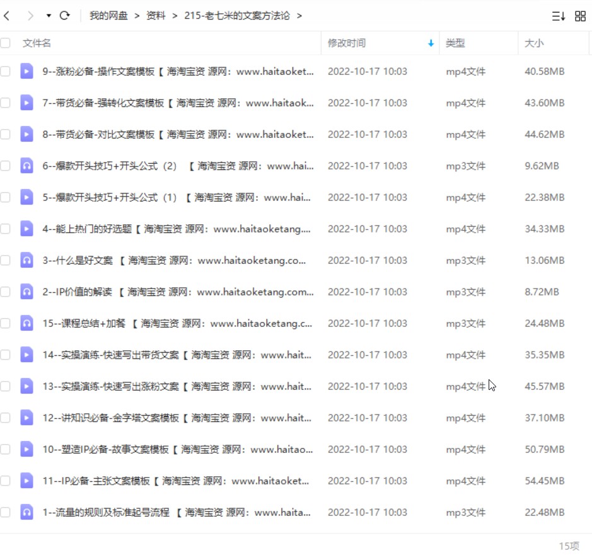Go forward with the right arrow

click(30, 16)
